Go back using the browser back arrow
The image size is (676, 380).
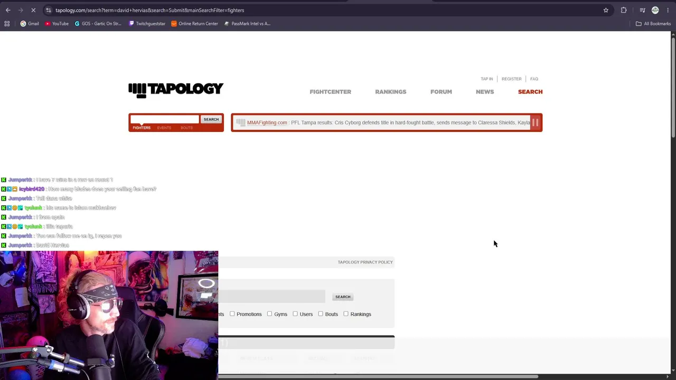[8, 10]
